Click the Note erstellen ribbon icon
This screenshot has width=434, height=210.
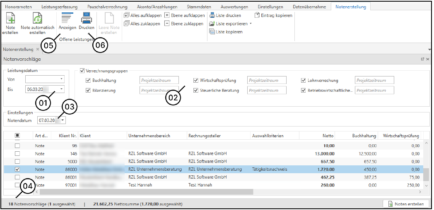coord(10,19)
